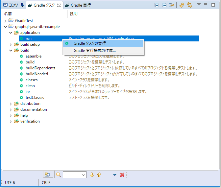Expand the build setup group
221x188 pixels.
(11, 45)
